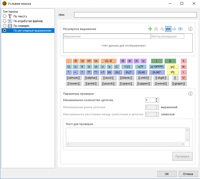Insert the [[:alnum:]] character class
The image size is (200, 179).
[x=73, y=78]
